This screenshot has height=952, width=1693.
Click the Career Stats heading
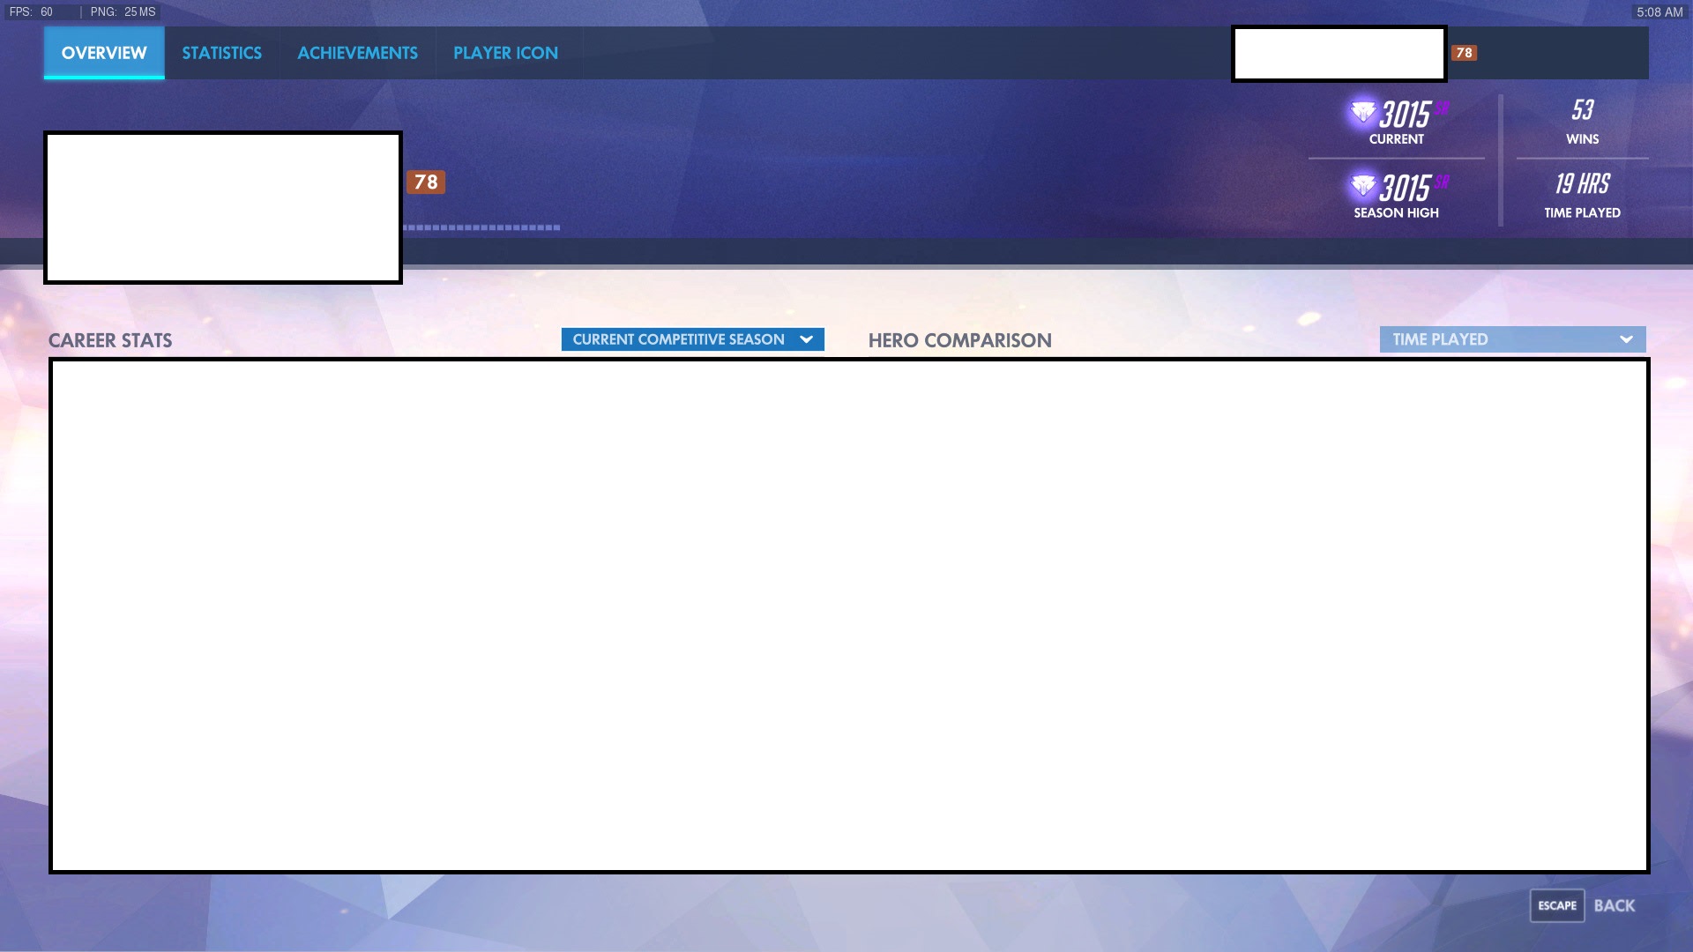pos(110,340)
